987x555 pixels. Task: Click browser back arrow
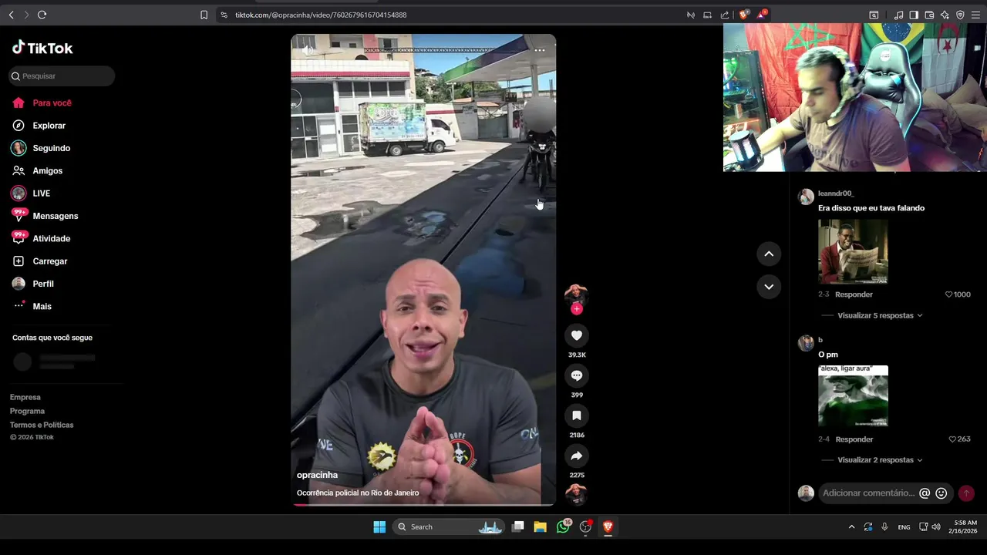[11, 15]
